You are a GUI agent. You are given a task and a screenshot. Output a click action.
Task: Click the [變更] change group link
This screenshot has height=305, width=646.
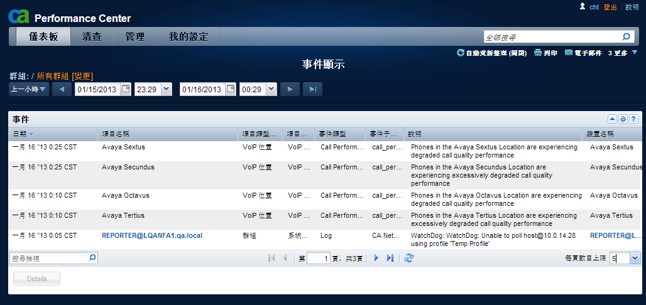pyautogui.click(x=82, y=76)
